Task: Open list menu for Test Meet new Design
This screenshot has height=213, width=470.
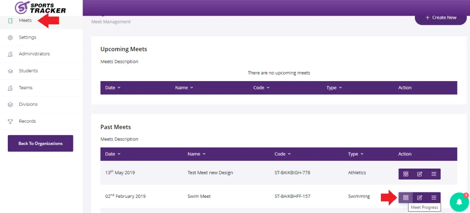Action: tap(433, 174)
